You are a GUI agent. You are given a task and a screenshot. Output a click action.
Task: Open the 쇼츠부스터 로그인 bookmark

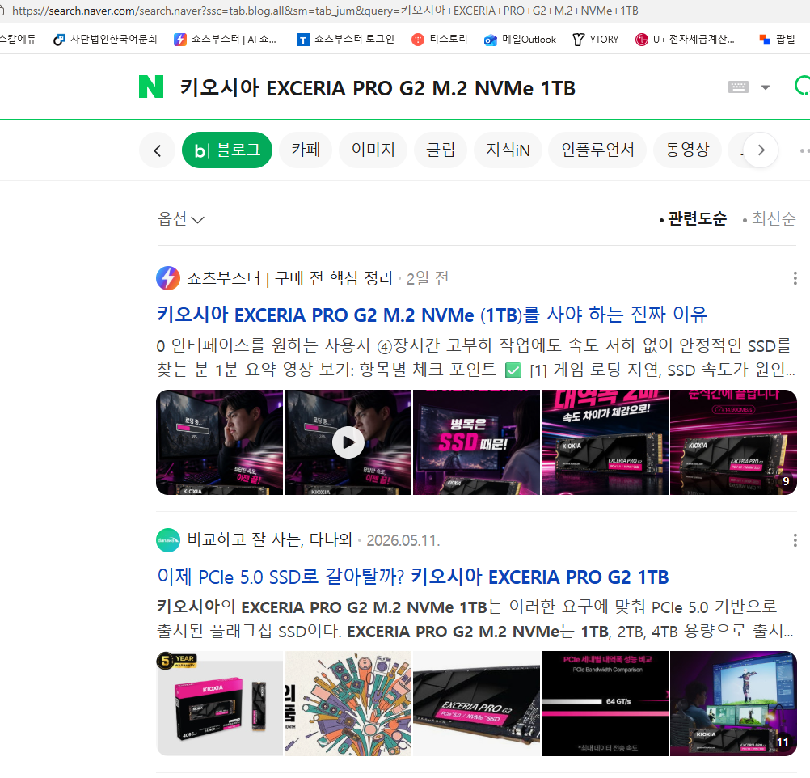point(346,40)
